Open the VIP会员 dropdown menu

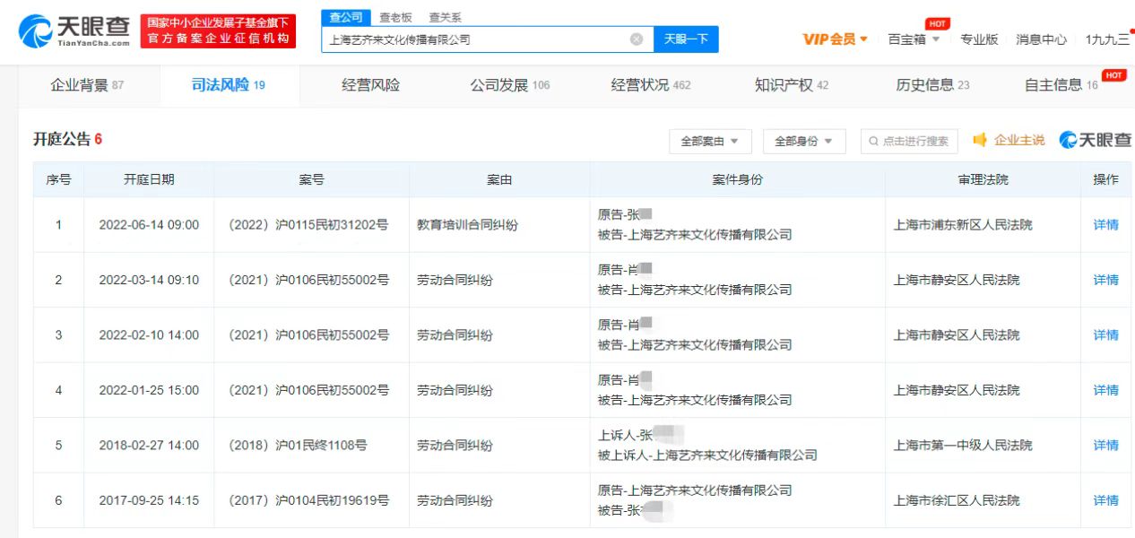(835, 39)
